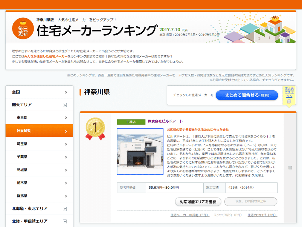
Task: Select 栃木県 in the sidebar menu
Action: click(39, 183)
